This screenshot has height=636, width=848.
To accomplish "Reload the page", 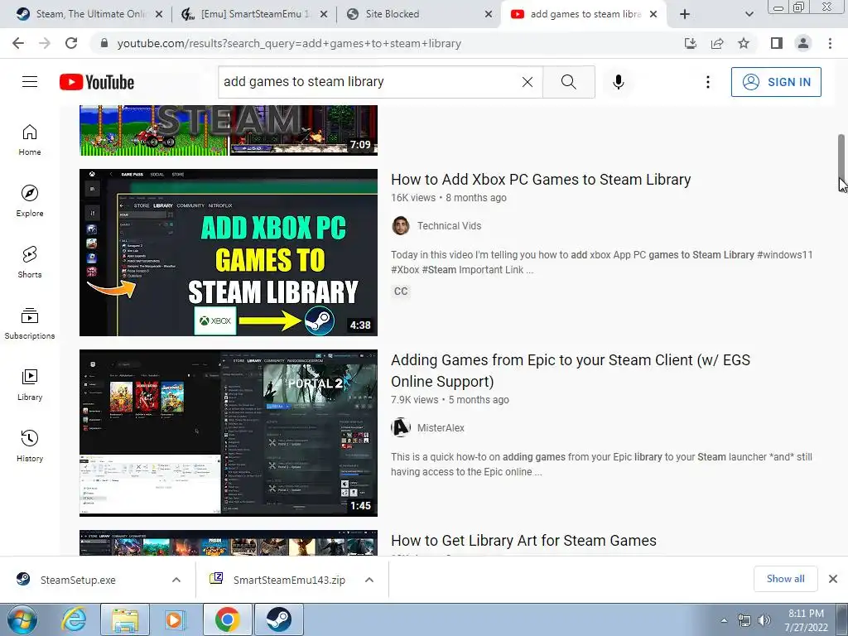I will (x=71, y=43).
